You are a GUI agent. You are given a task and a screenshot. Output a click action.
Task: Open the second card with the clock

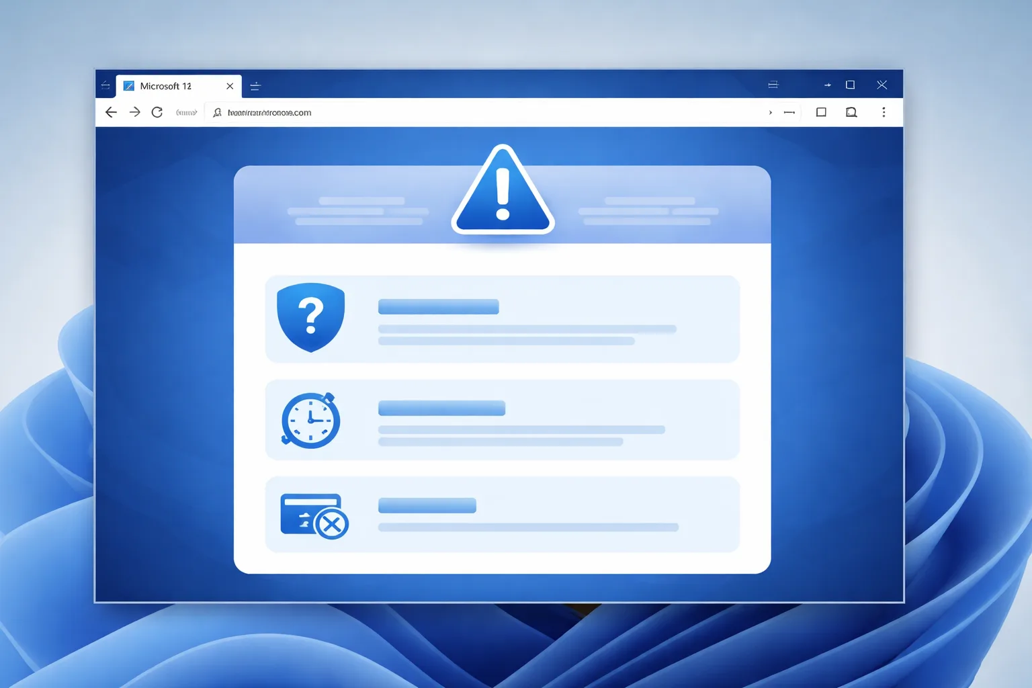503,420
